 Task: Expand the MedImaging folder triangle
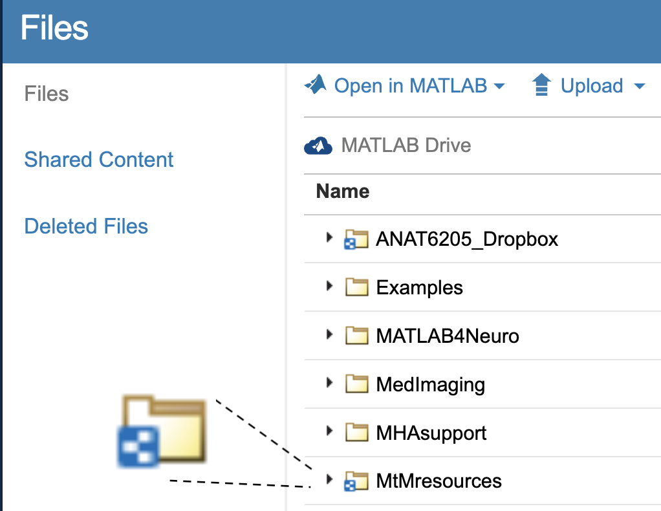[330, 382]
